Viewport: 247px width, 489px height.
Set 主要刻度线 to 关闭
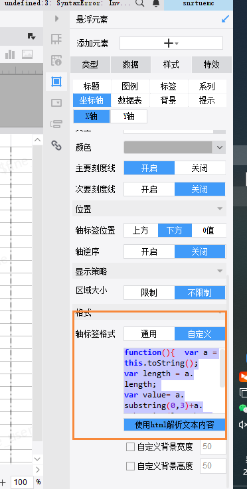click(x=200, y=168)
